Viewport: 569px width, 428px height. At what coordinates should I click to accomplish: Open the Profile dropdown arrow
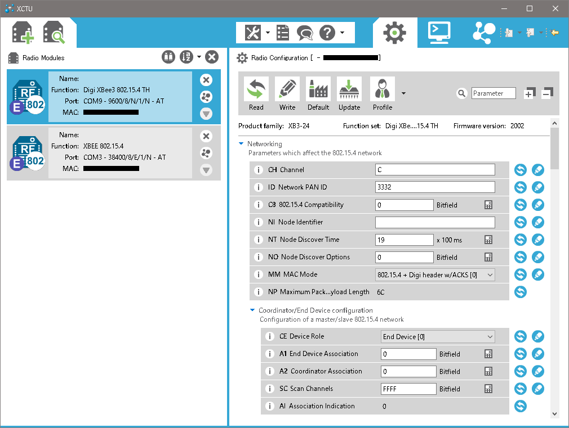click(x=403, y=93)
